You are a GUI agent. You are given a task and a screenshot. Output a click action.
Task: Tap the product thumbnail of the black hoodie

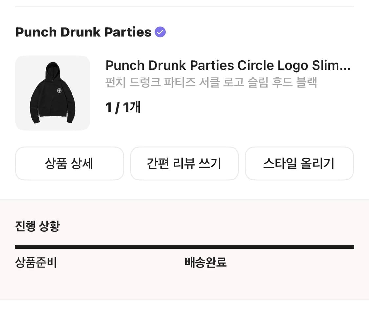click(52, 93)
